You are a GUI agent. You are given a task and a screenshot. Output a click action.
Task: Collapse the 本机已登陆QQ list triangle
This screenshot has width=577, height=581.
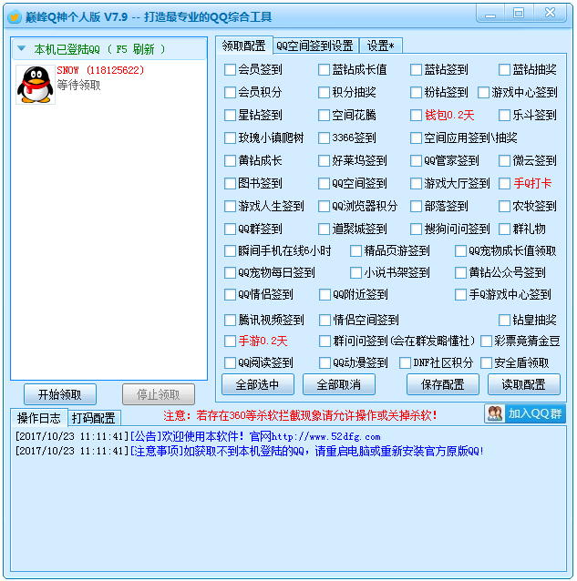point(22,48)
